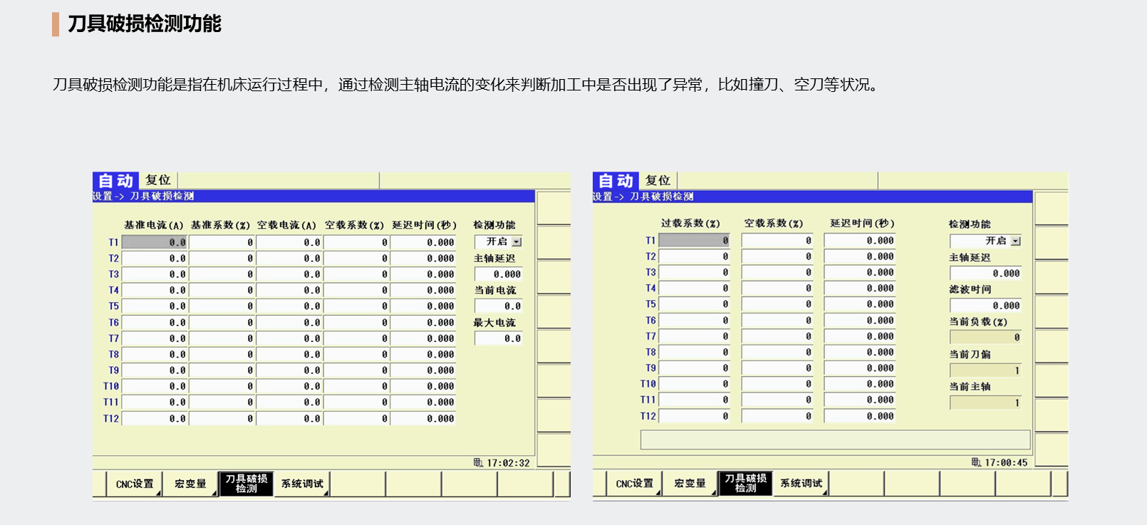Screen dimensions: 1147x525
Task: Click the T12 延迟时间 field on the left screen
Action: pos(424,419)
